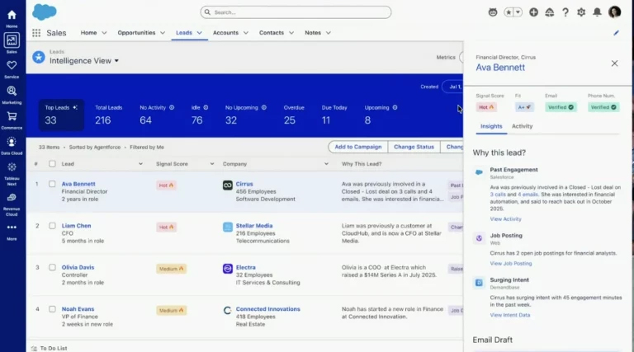Viewport: 634px width, 352px height.
Task: Click the Add to Campaign button
Action: (x=357, y=147)
